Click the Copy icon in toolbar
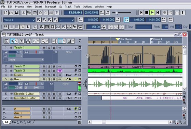 coord(29,13)
